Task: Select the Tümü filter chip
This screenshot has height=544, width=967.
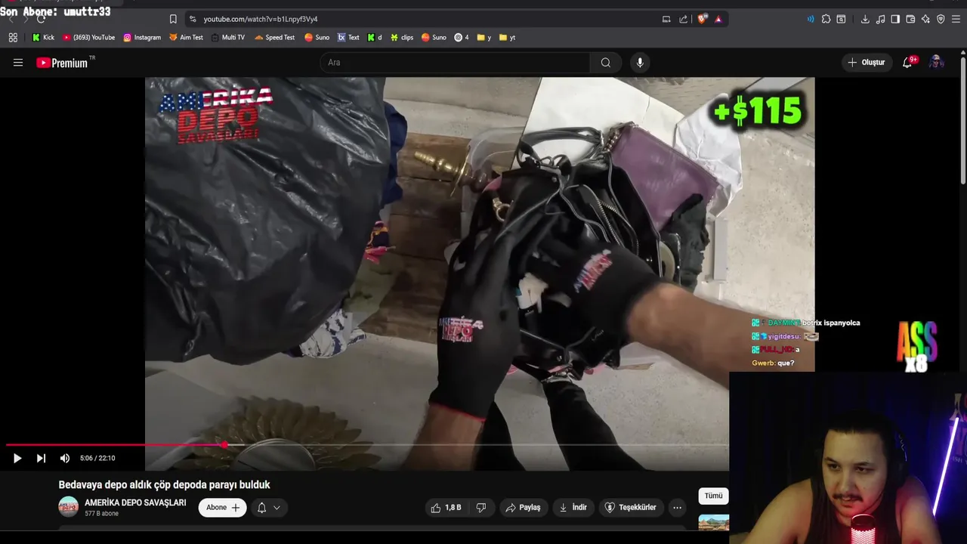Action: [x=713, y=496]
